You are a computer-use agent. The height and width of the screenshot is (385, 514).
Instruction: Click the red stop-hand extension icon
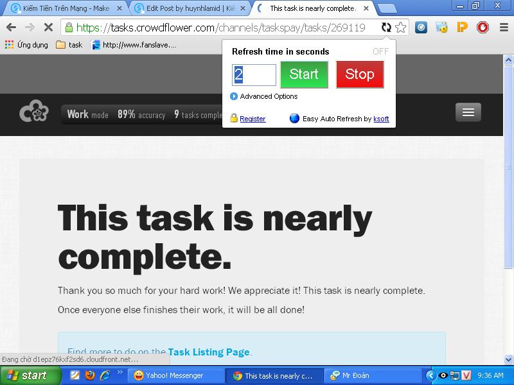tap(483, 28)
